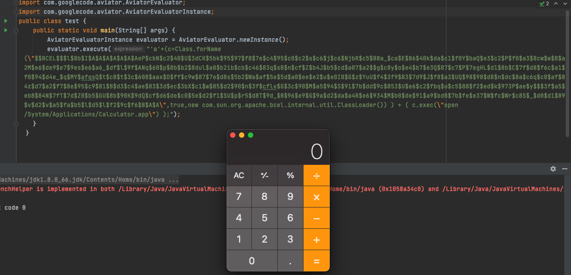
Task: Click the 8 key in Calculator
Action: tap(264, 197)
